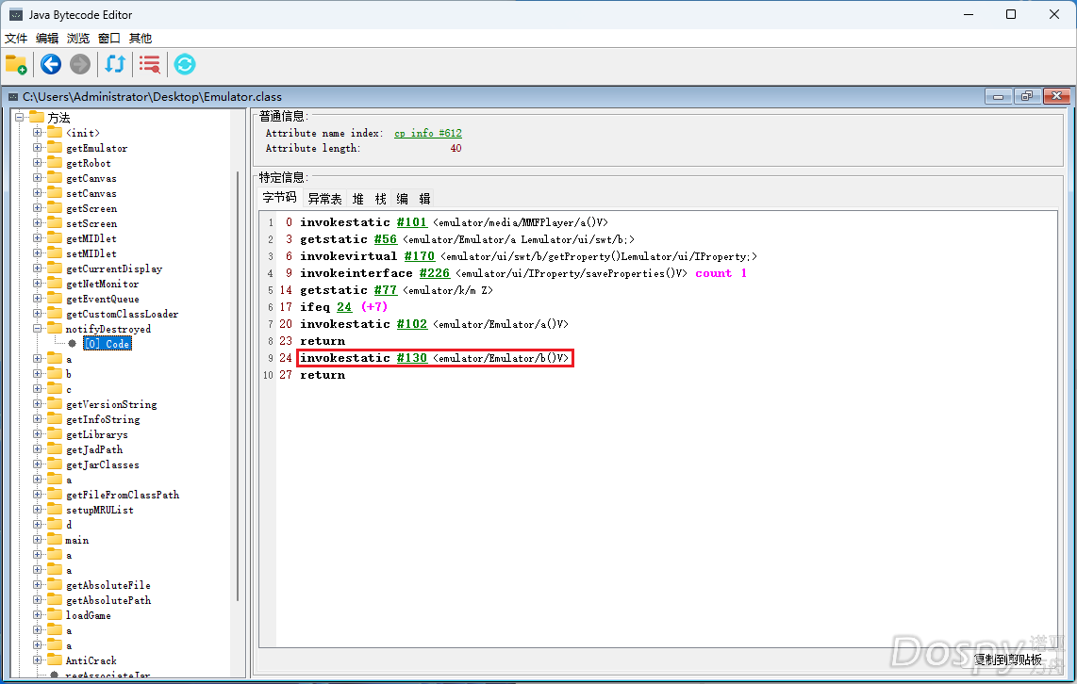Screen dimensions: 1077x684
Task: Switch to the 字节码 tab
Action: coord(279,198)
